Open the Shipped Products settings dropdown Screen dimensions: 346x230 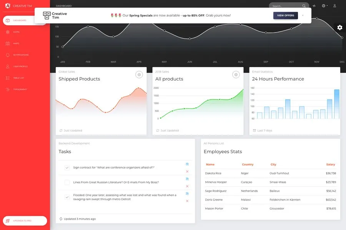[x=139, y=75]
